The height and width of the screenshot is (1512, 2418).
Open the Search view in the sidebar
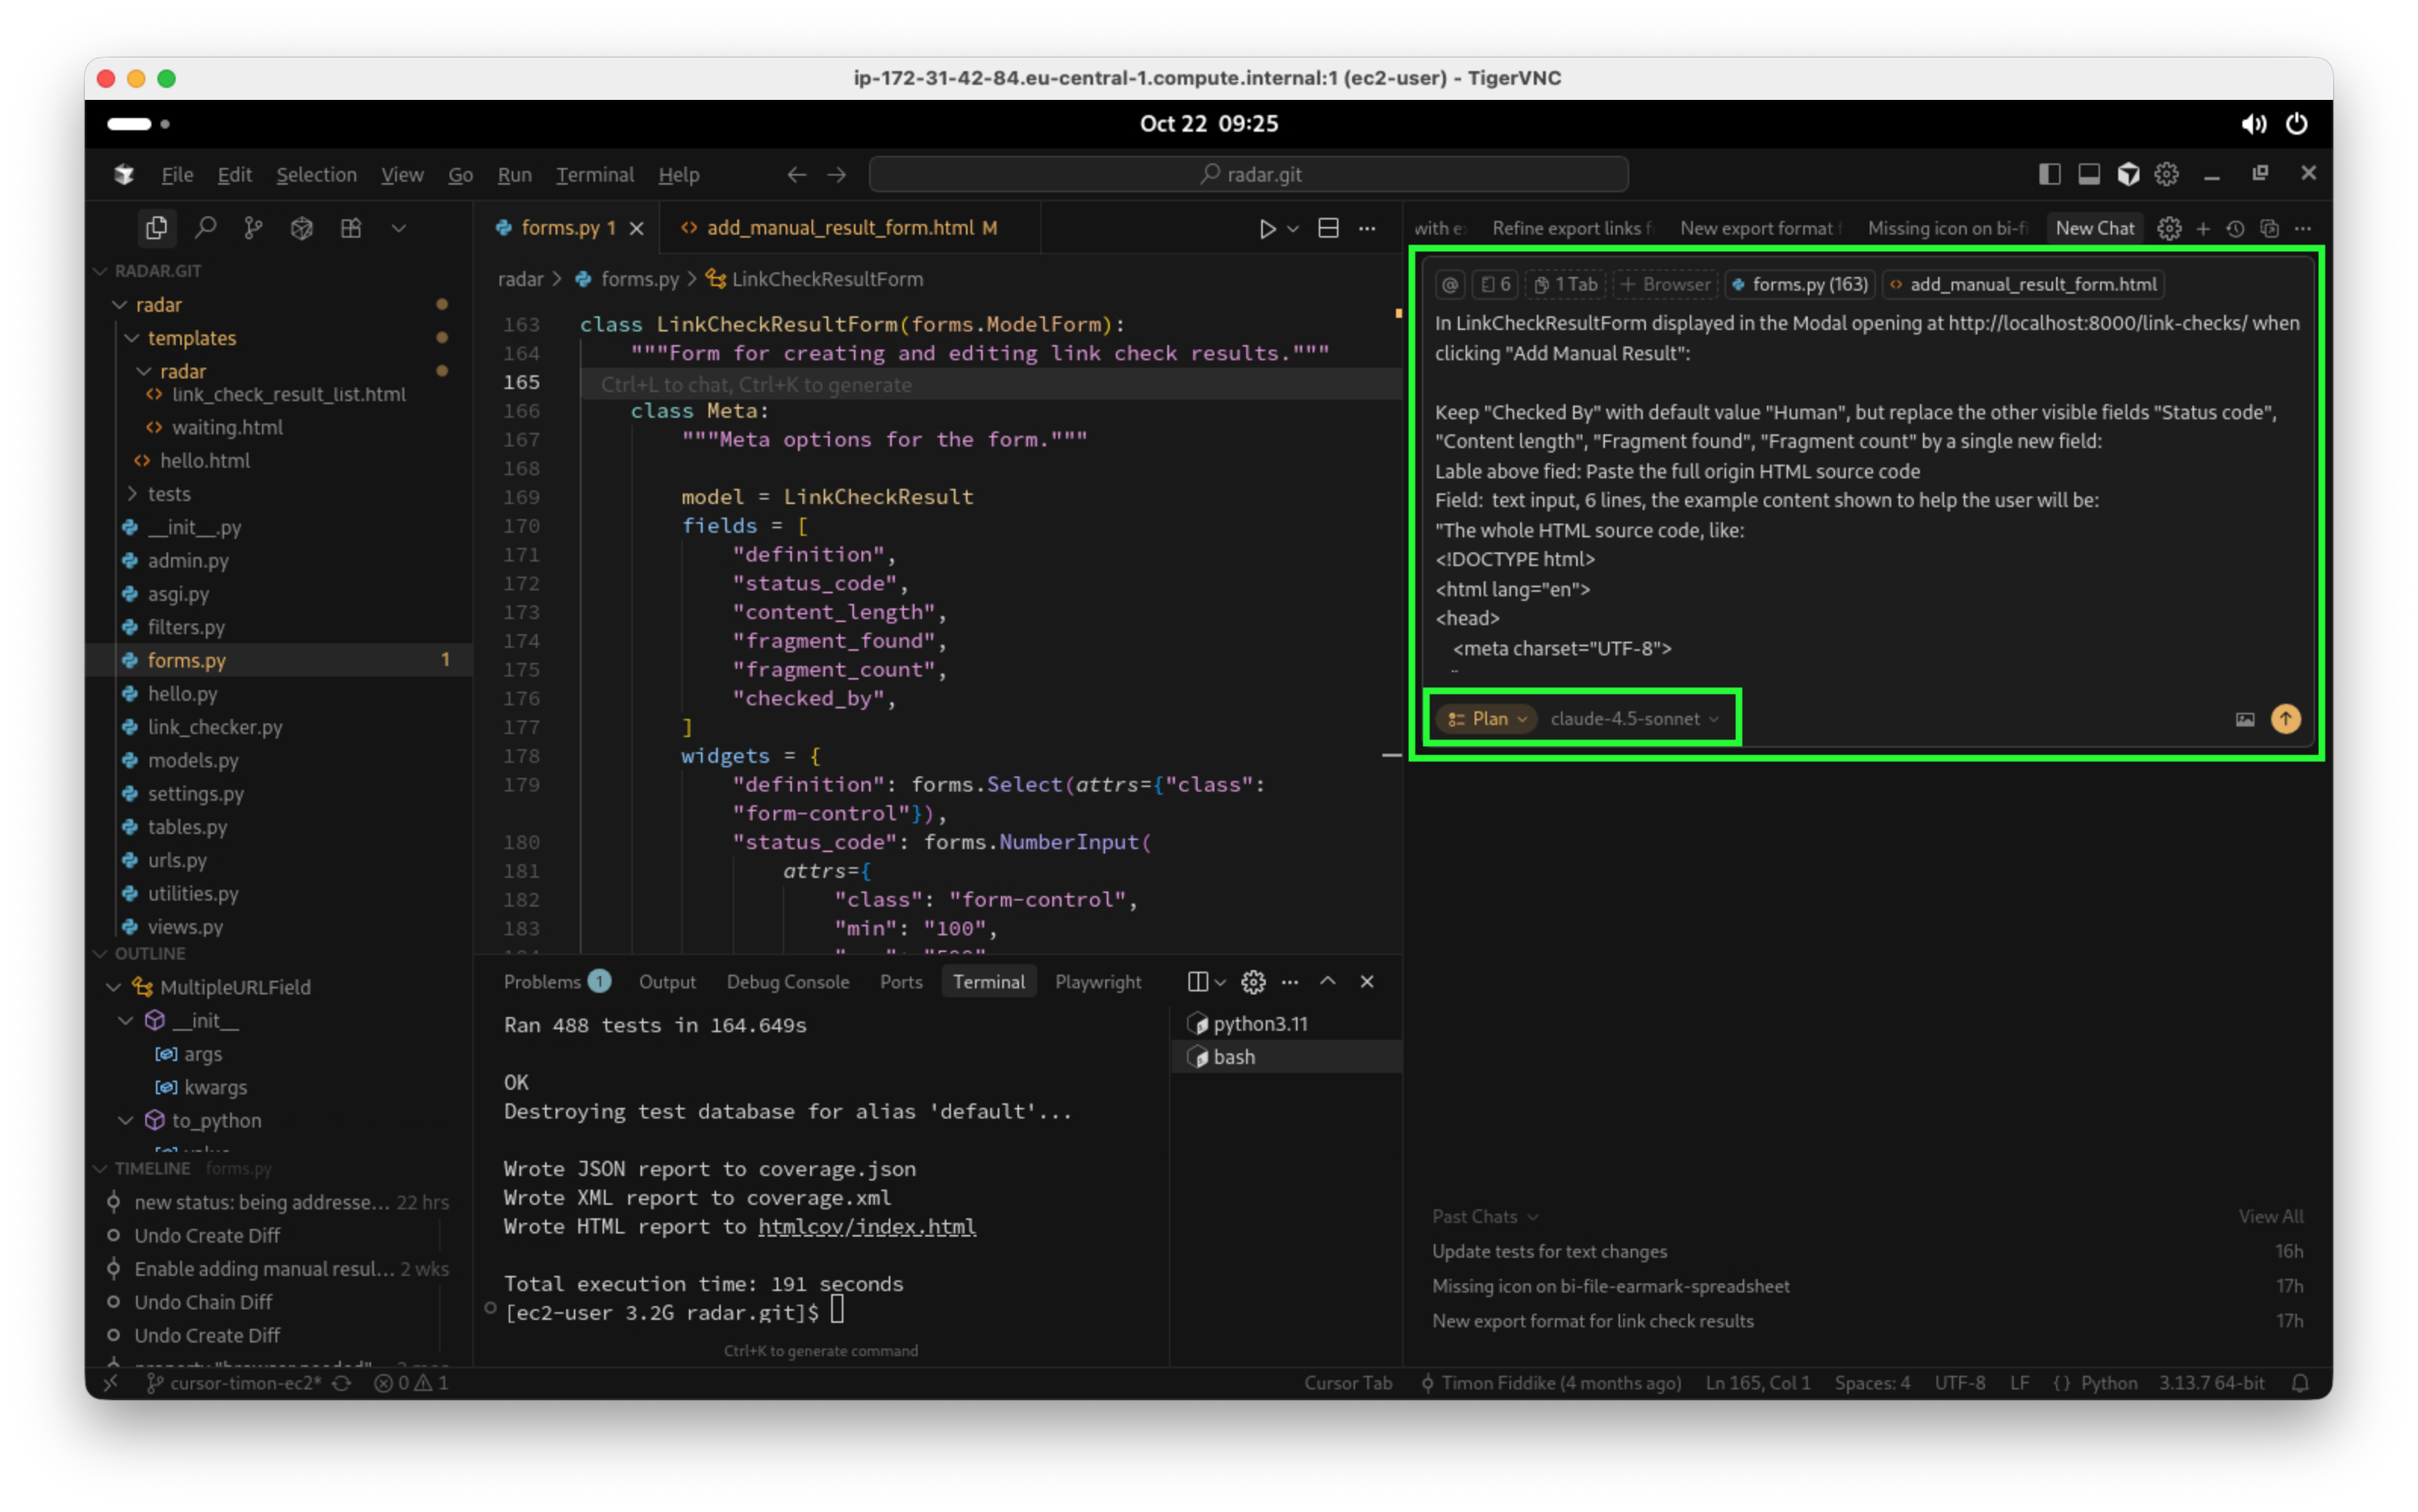click(206, 228)
